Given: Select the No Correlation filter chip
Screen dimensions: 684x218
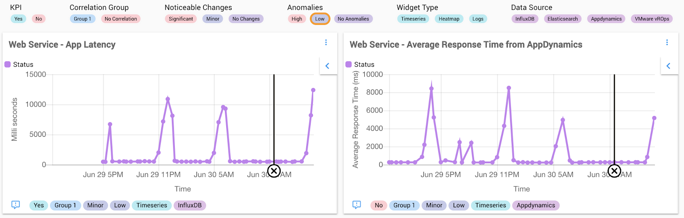Looking at the screenshot, I should [x=121, y=19].
